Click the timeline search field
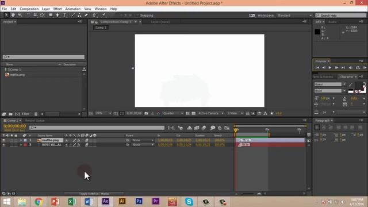 [97, 128]
